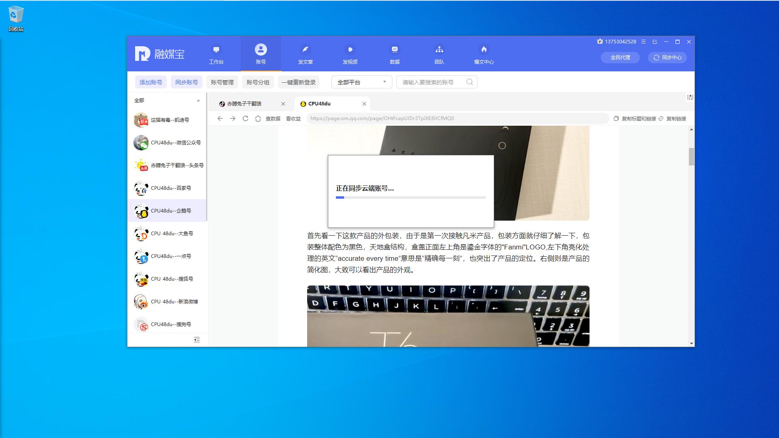Select the 发文章 publish article icon
Screen dimensions: 779x438
point(305,54)
